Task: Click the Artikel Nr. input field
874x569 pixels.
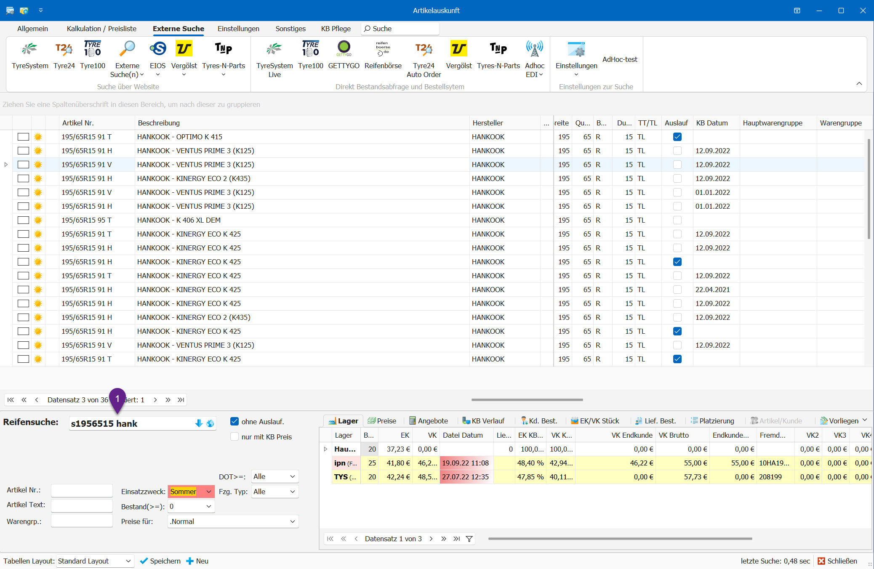Action: [82, 490]
